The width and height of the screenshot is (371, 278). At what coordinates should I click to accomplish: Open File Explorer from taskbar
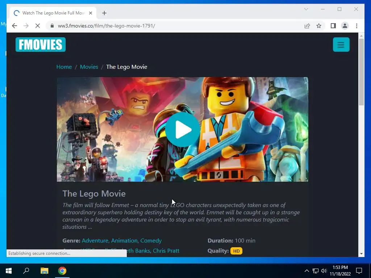pyautogui.click(x=44, y=271)
